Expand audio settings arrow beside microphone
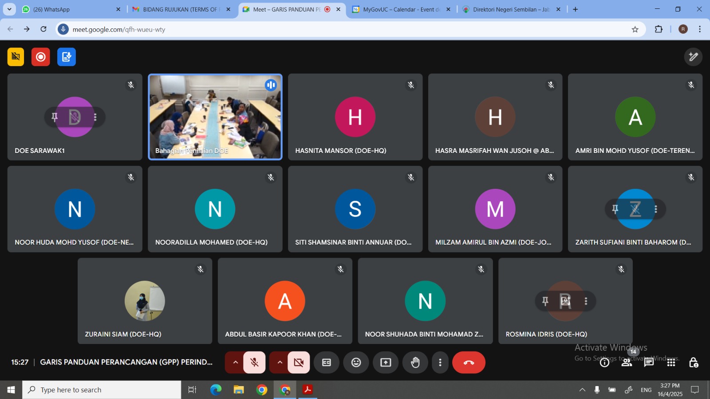Screen dimensions: 710x399 (x=235, y=363)
